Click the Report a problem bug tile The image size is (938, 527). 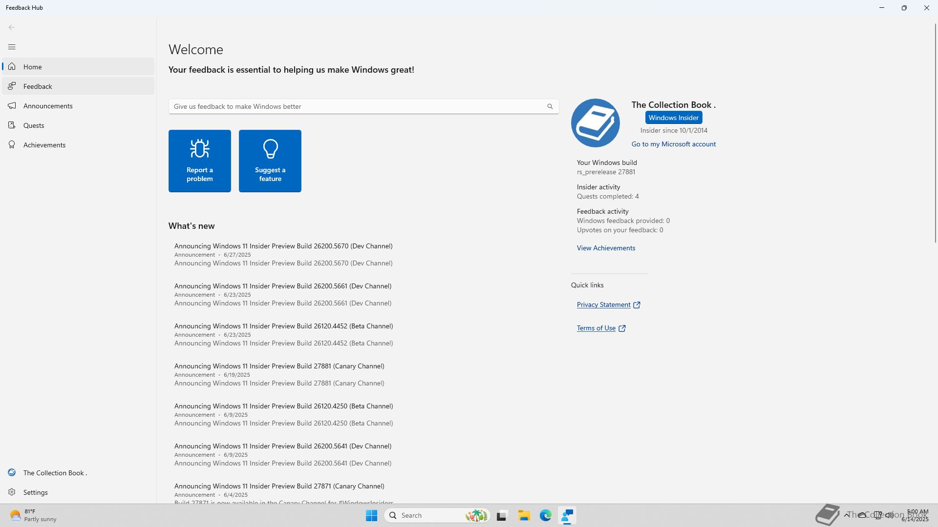pyautogui.click(x=199, y=161)
